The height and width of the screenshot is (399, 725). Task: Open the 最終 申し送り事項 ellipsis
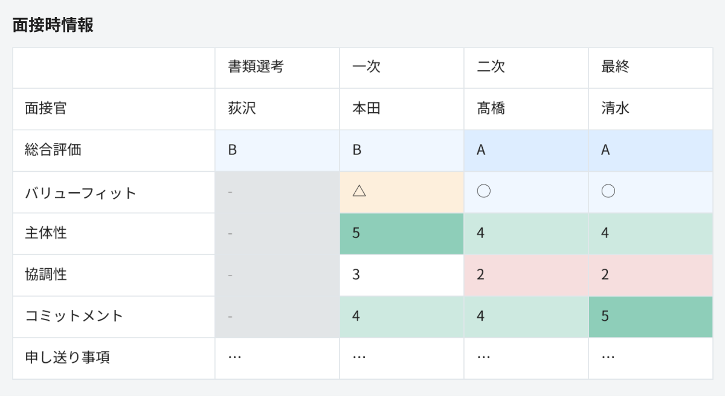tap(608, 357)
